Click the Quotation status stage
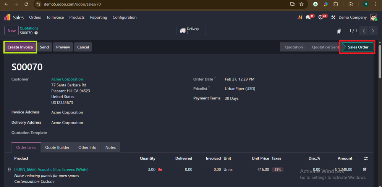 coord(293,47)
